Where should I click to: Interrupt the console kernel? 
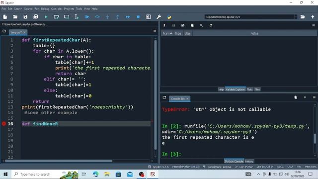[305, 97]
